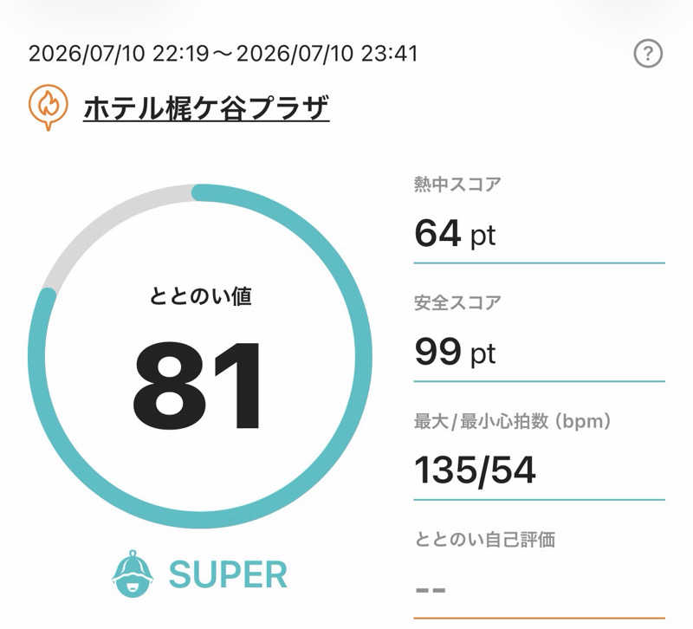Viewport: 693px width, 629px height.
Task: Open the ホテル梶ケ谷プラザ facility link
Action: point(206,108)
